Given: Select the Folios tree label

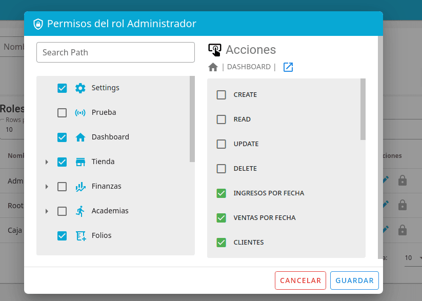Looking at the screenshot, I should pos(102,235).
